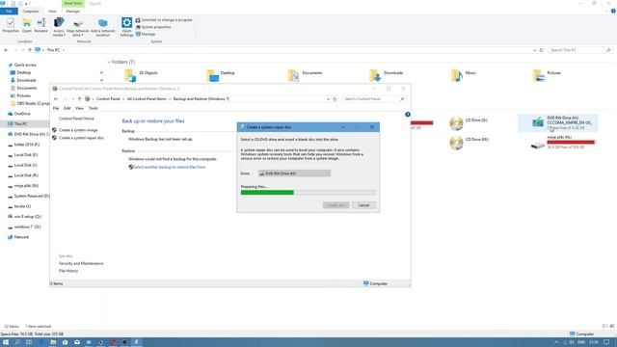
Task: Select the Downloads folder in This PC
Action: point(387,74)
